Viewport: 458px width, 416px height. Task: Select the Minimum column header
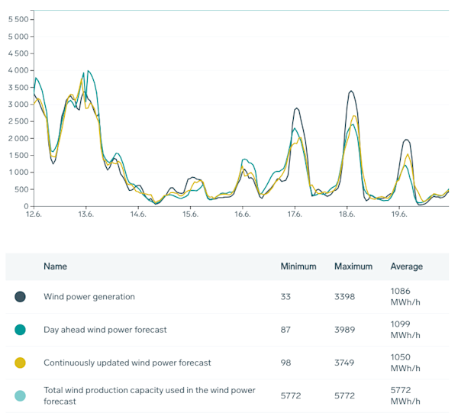tap(298, 266)
